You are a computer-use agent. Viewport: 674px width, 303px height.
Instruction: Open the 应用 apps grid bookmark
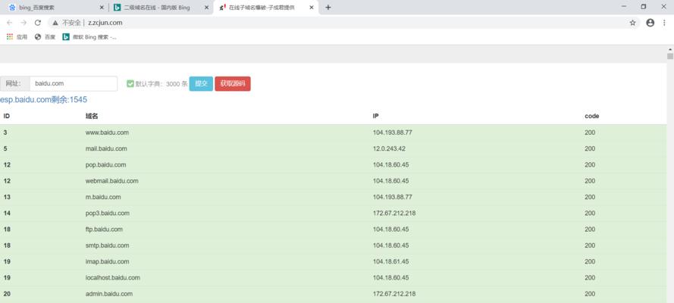[17, 37]
